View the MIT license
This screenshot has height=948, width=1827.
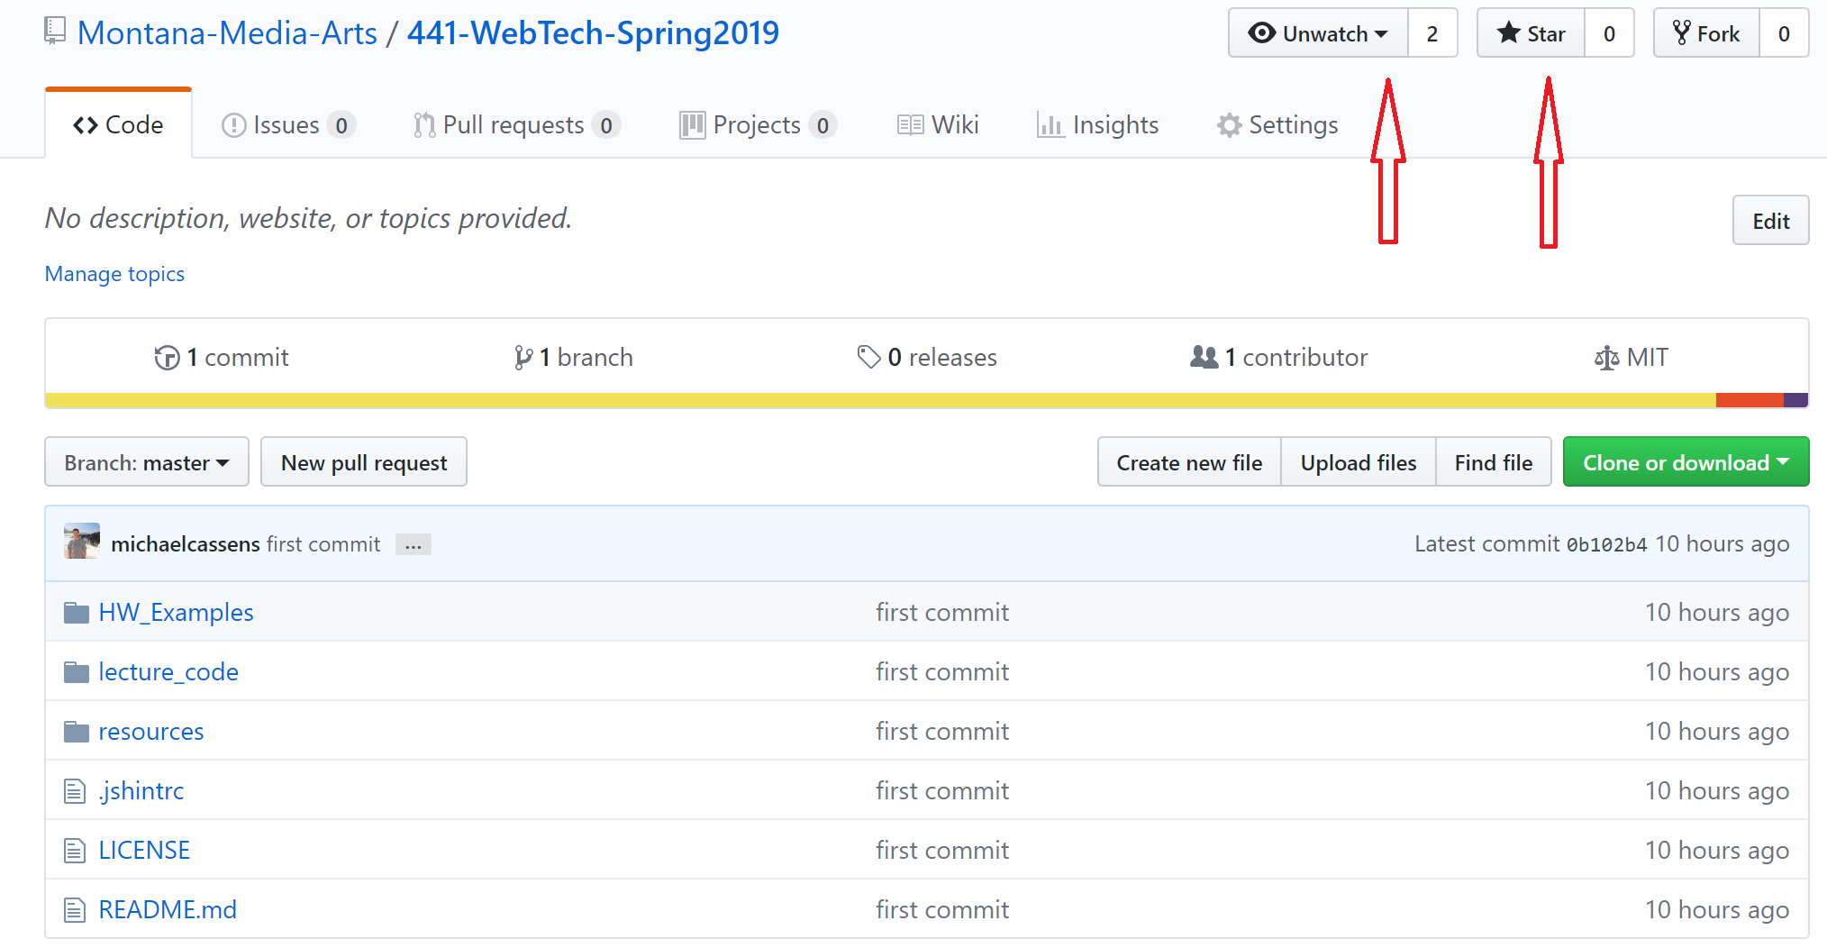point(1631,358)
